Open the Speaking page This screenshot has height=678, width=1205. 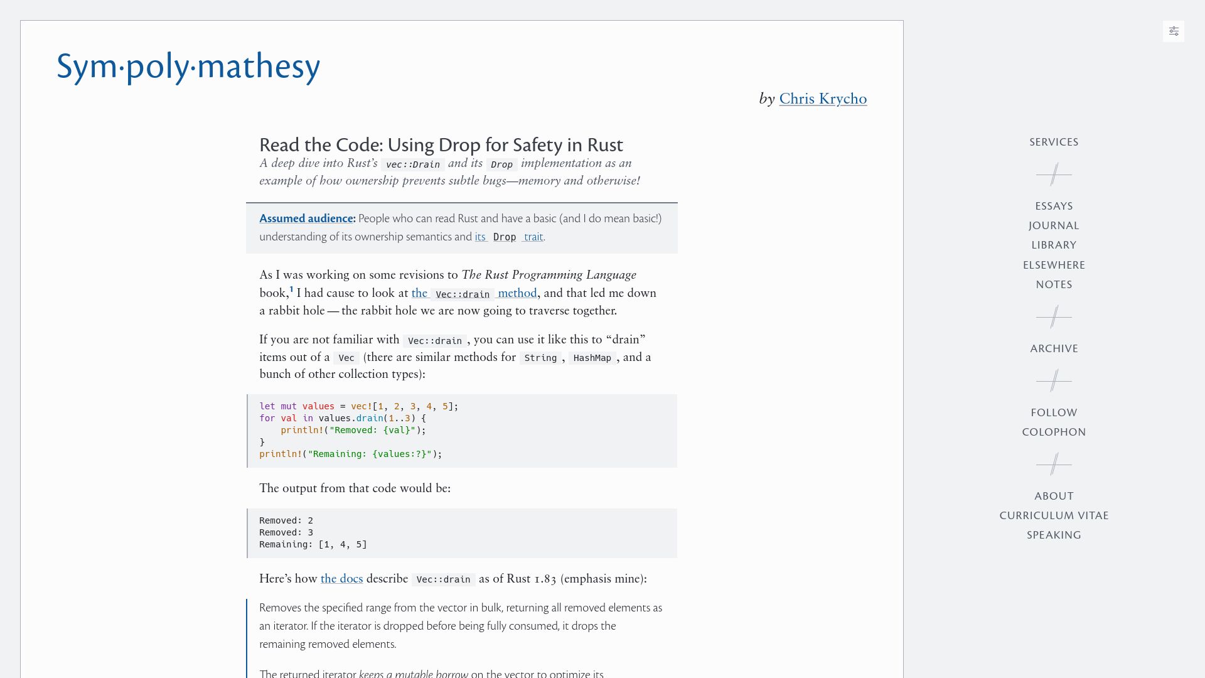tap(1054, 535)
